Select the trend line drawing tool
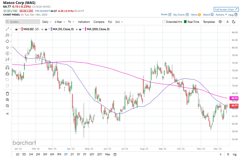Screen dimensions: 240x159 (x=7, y=29)
